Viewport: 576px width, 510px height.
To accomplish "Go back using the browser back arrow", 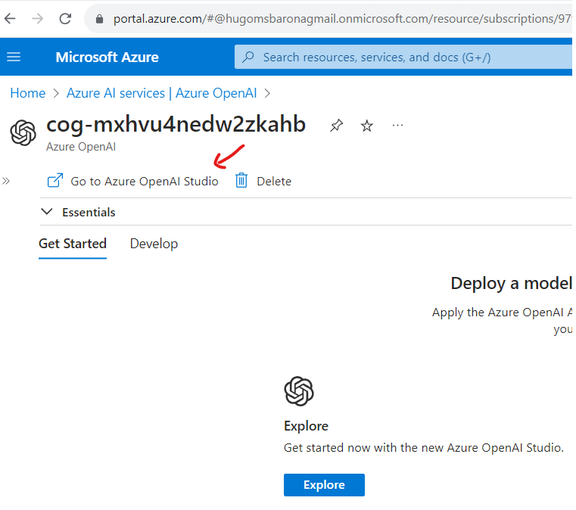I will [10, 18].
